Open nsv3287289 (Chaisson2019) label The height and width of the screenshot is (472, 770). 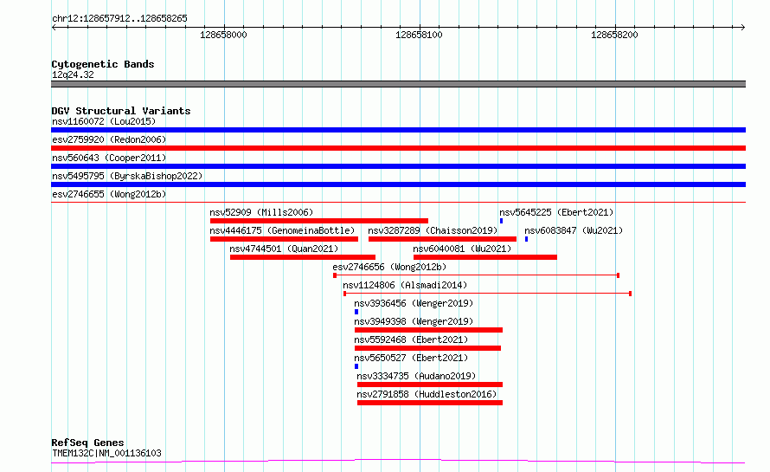tap(433, 230)
